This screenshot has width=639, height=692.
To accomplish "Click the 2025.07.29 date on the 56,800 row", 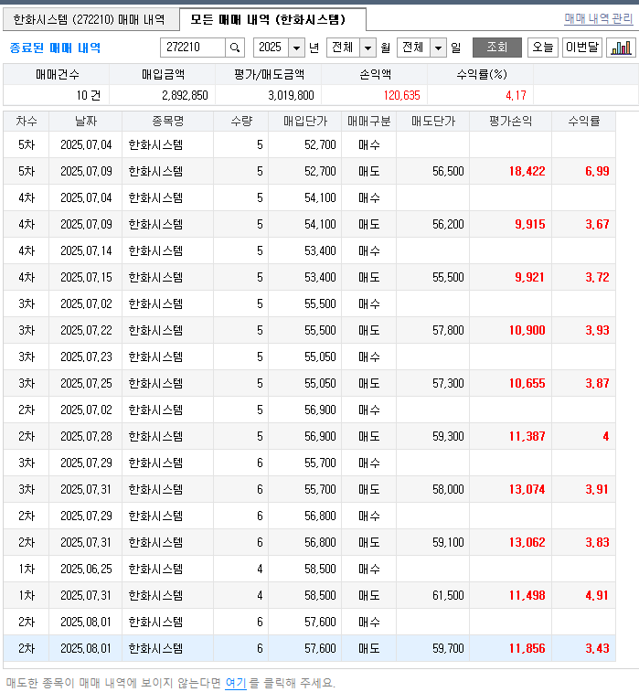I will click(x=86, y=516).
